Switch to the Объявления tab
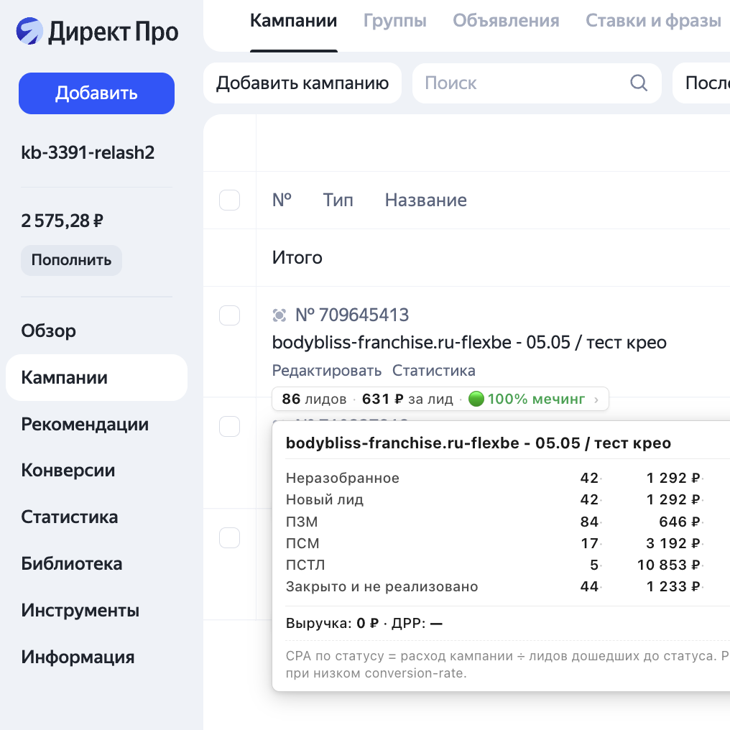The height and width of the screenshot is (730, 730). point(506,21)
